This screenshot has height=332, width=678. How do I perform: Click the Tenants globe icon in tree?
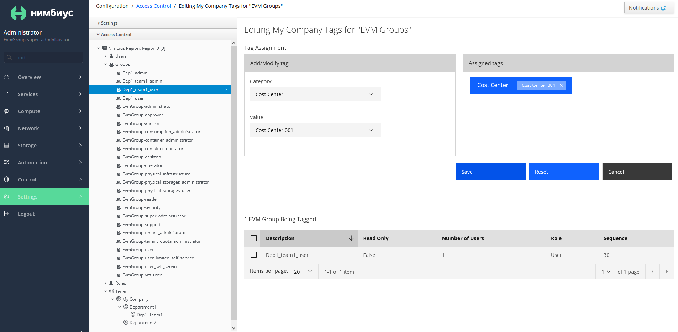pos(111,291)
